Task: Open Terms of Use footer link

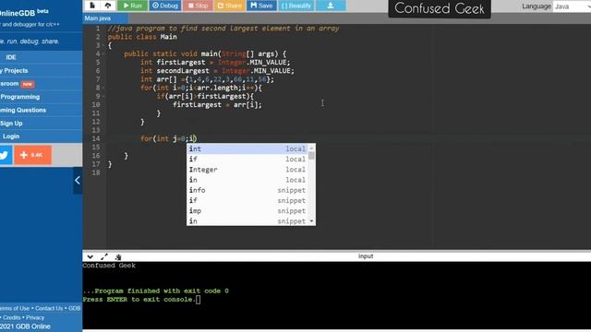Action: tap(15, 308)
